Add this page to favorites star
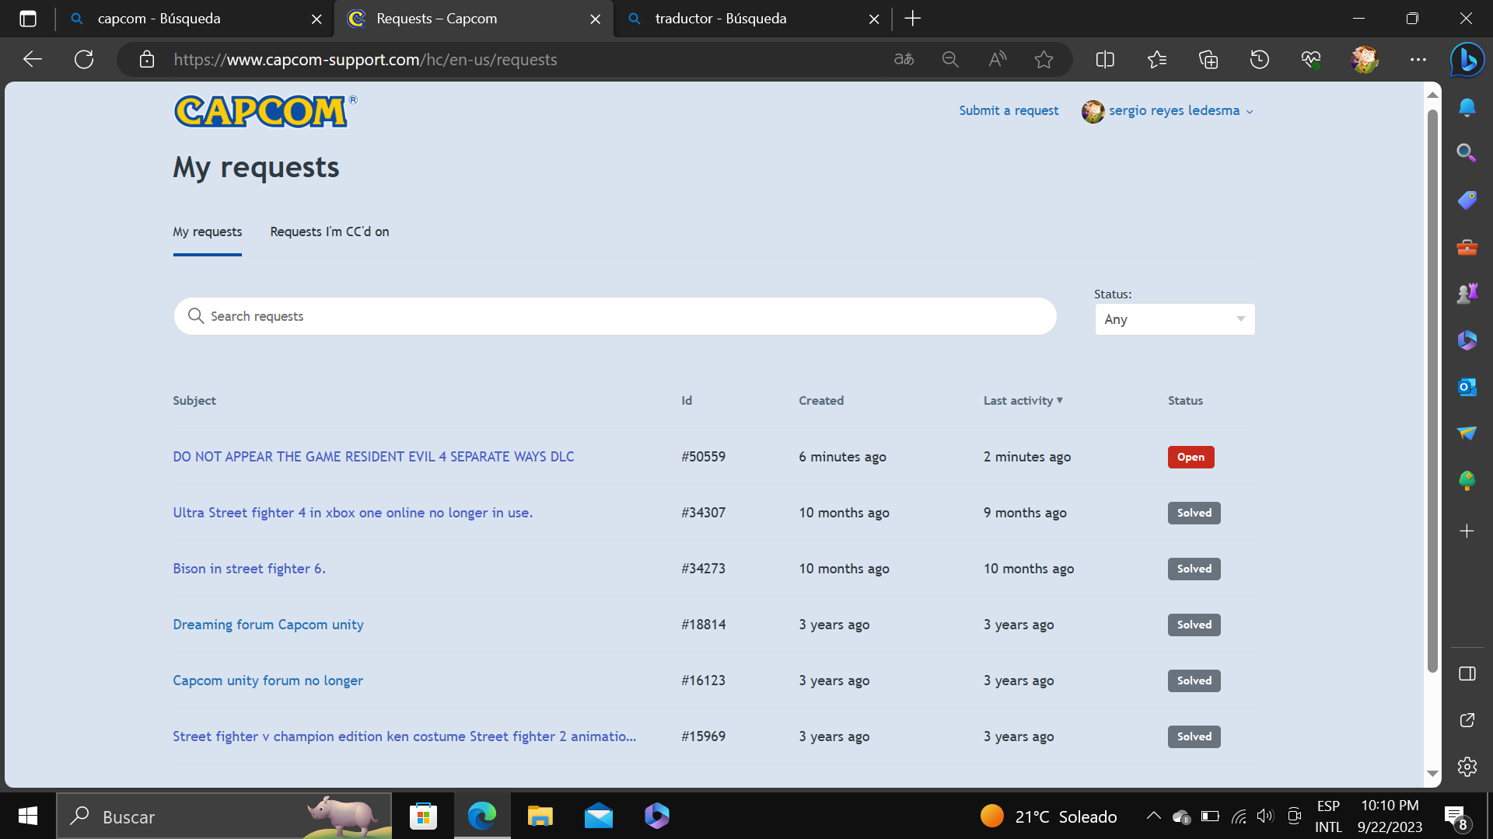Screen dimensions: 1493x839 pos(1044,60)
